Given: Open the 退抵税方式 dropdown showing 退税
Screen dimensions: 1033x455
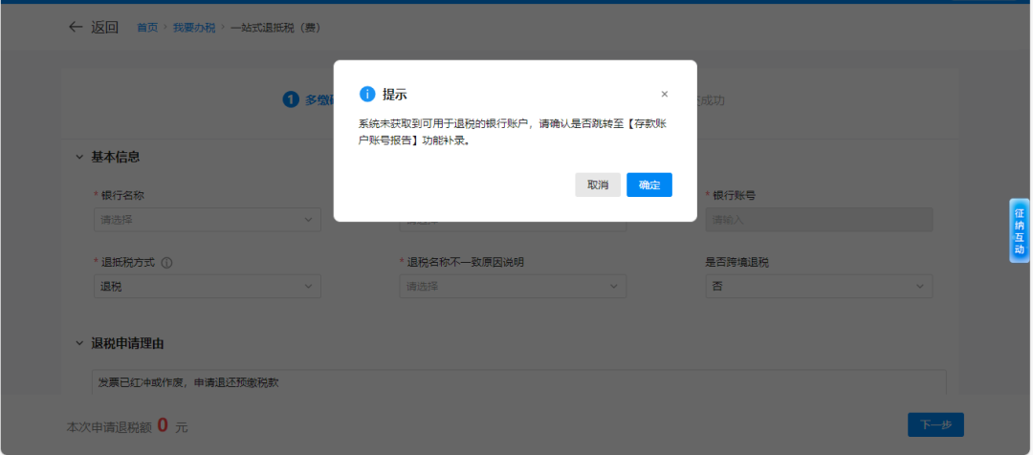Looking at the screenshot, I should (x=208, y=287).
